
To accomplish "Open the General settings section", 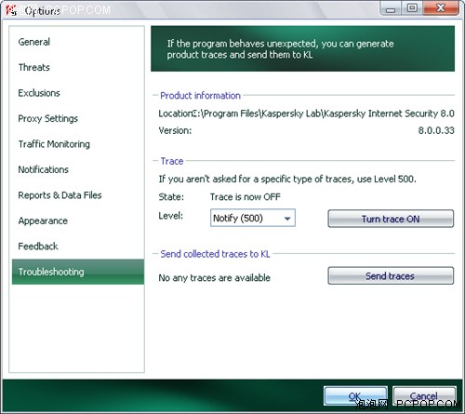I will coord(34,42).
